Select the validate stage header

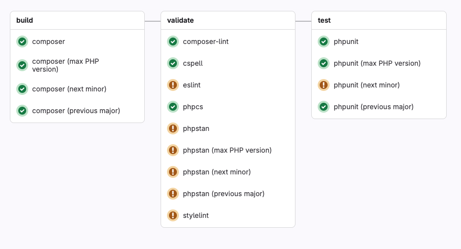180,20
